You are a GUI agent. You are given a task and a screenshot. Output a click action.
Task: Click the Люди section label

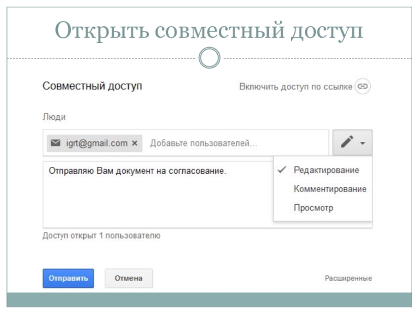[x=54, y=118]
